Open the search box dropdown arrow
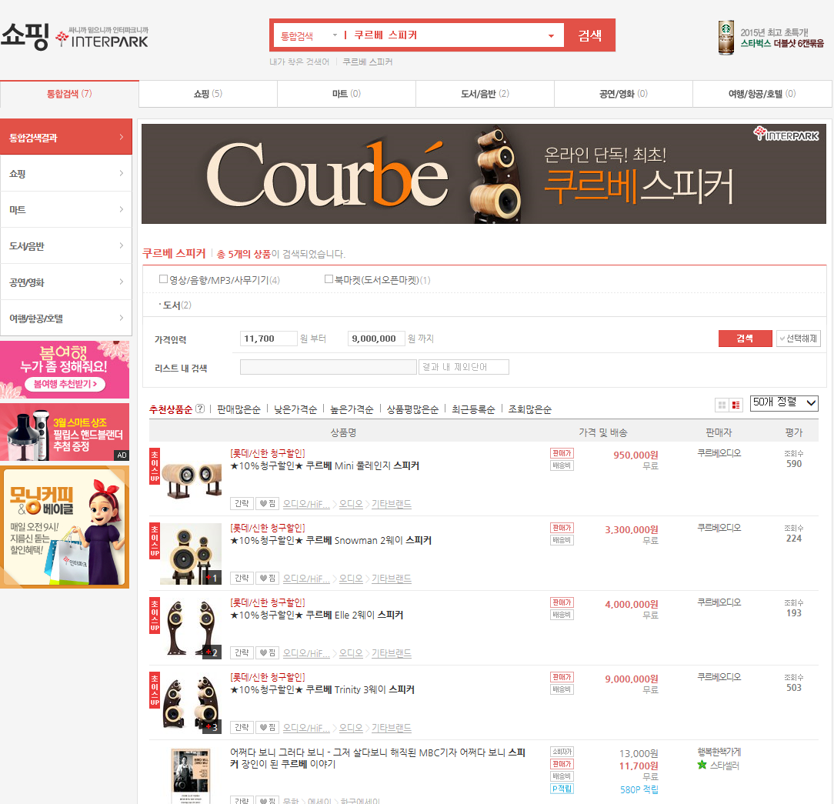Image resolution: width=834 pixels, height=804 pixels. (x=551, y=35)
